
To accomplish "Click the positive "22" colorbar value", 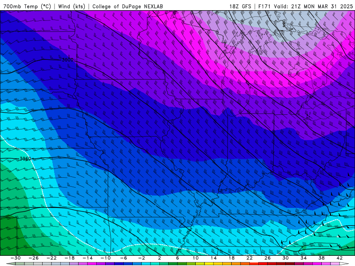I will [x=249, y=258].
